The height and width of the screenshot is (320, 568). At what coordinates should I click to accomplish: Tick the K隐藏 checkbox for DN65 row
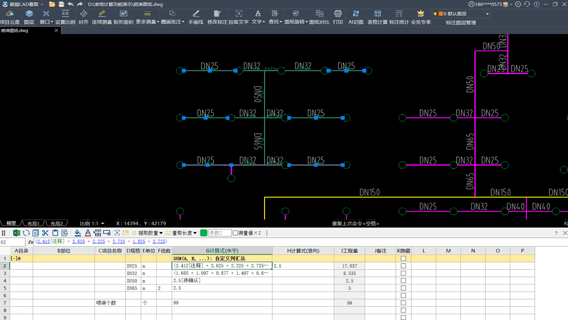point(403,288)
